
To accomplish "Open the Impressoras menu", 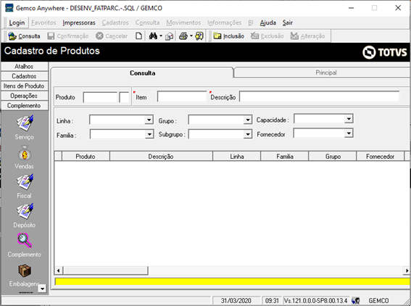I will click(x=79, y=22).
